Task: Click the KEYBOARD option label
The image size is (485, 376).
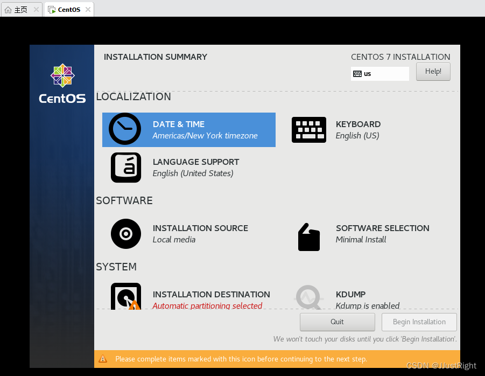Action: click(358, 124)
